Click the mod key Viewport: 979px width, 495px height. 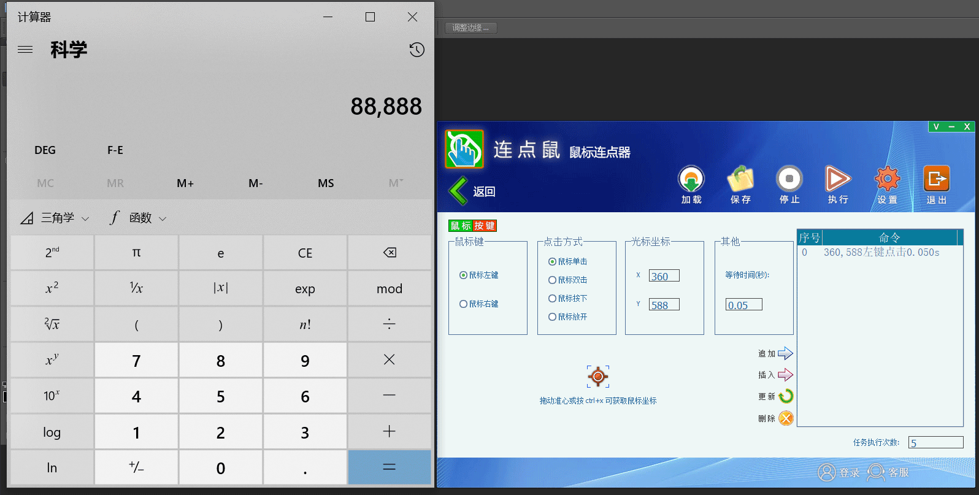390,288
